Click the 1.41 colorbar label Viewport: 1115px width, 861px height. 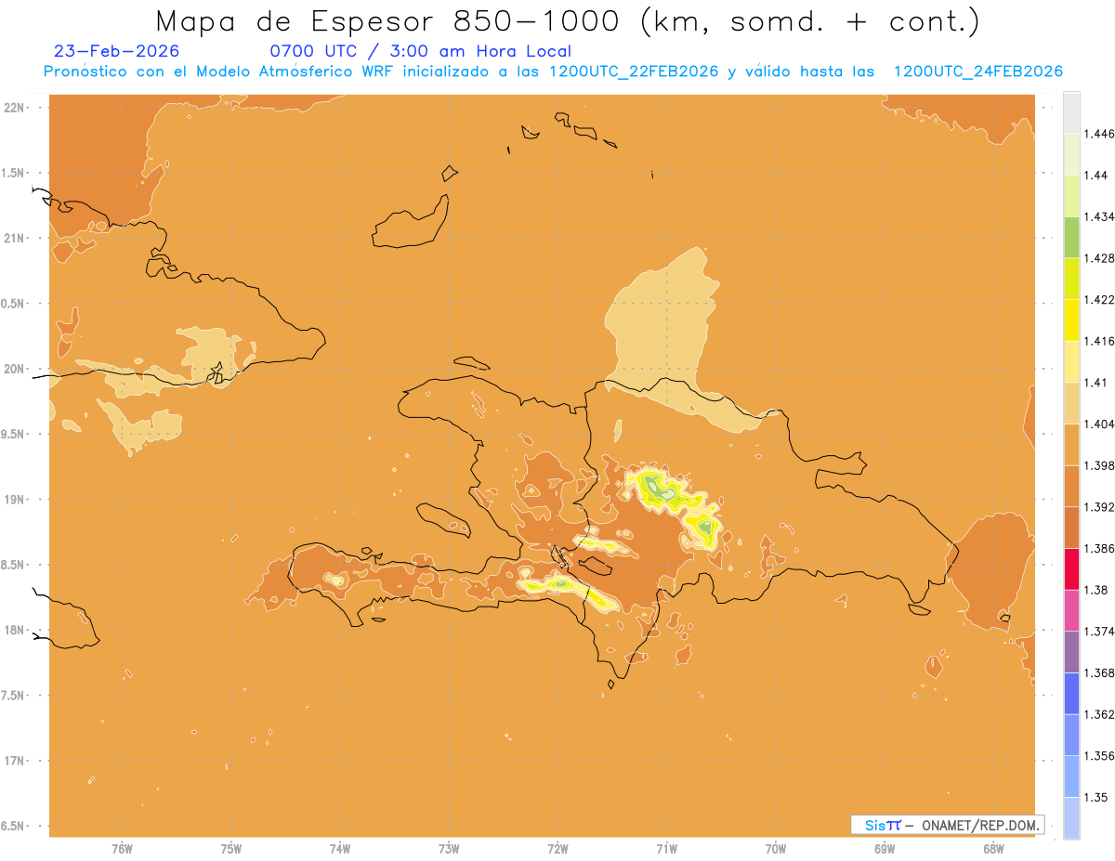1096,383
